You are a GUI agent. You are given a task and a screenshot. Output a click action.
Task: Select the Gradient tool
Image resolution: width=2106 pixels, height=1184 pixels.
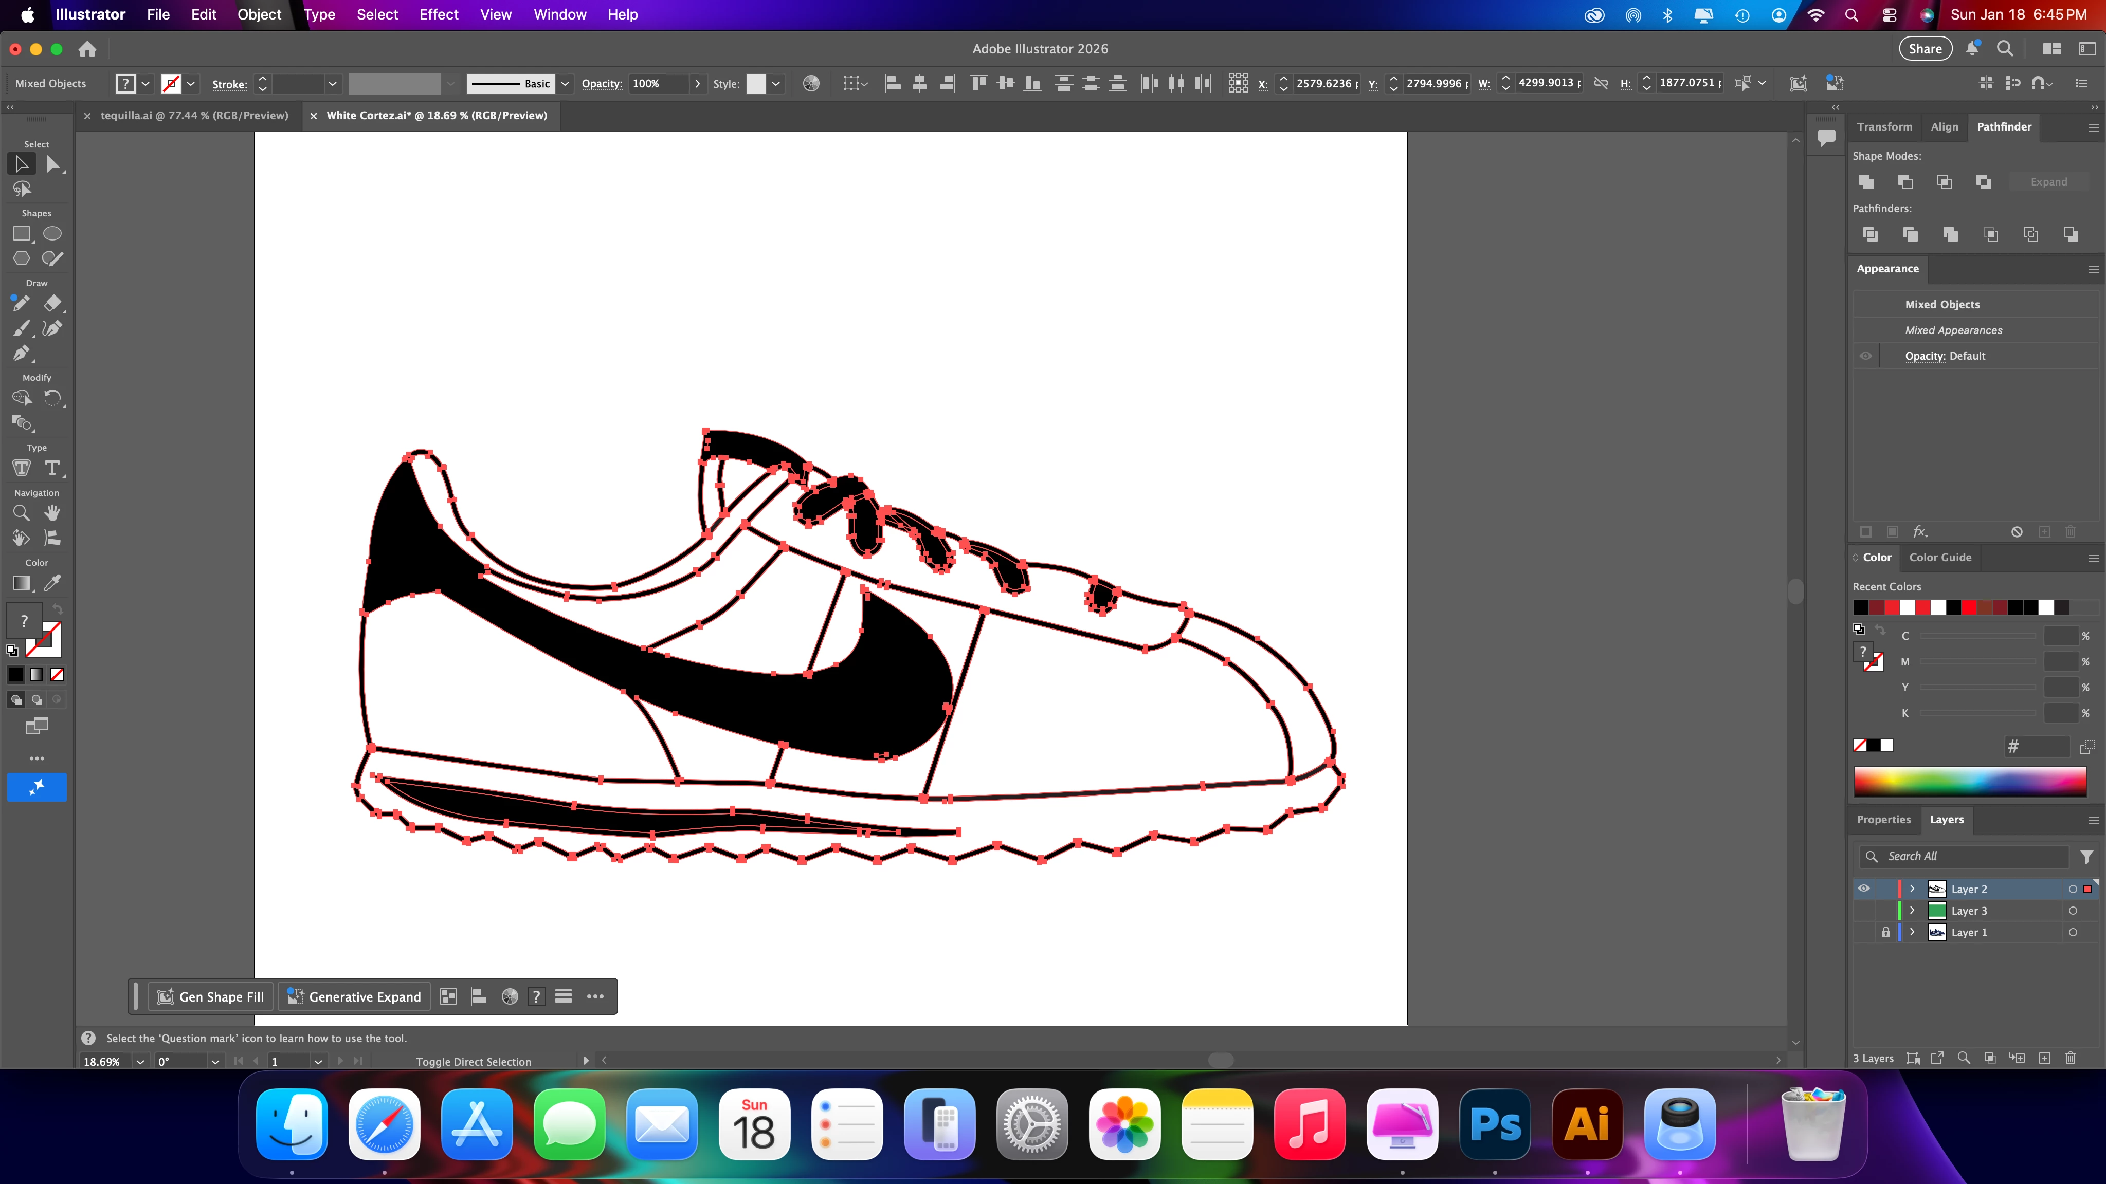click(x=21, y=583)
